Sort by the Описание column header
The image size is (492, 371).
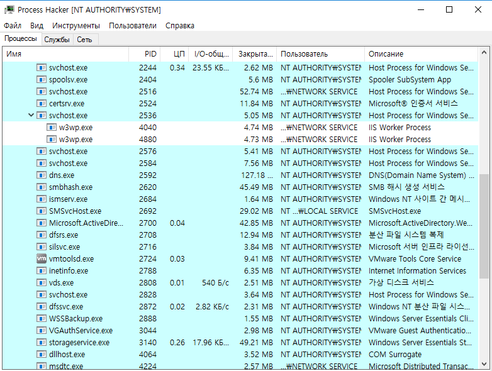coord(421,54)
